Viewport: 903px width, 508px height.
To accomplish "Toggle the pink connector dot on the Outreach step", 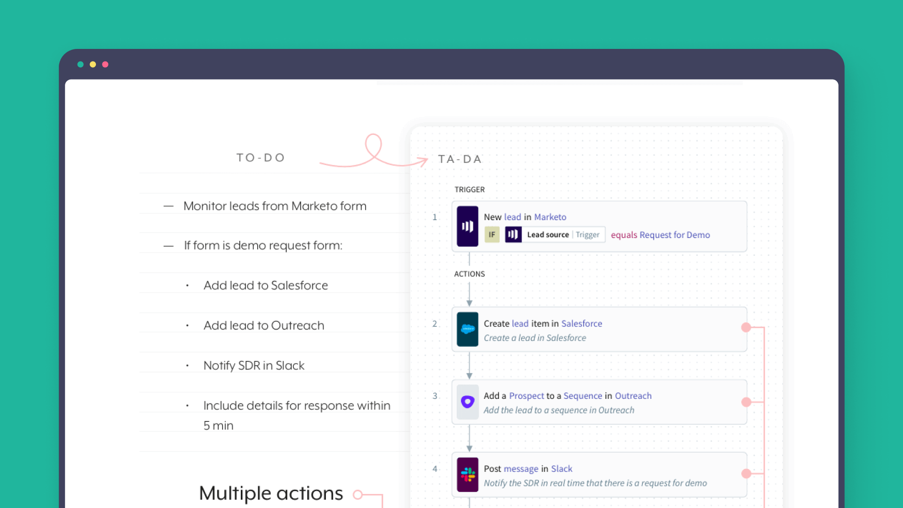I will [746, 402].
